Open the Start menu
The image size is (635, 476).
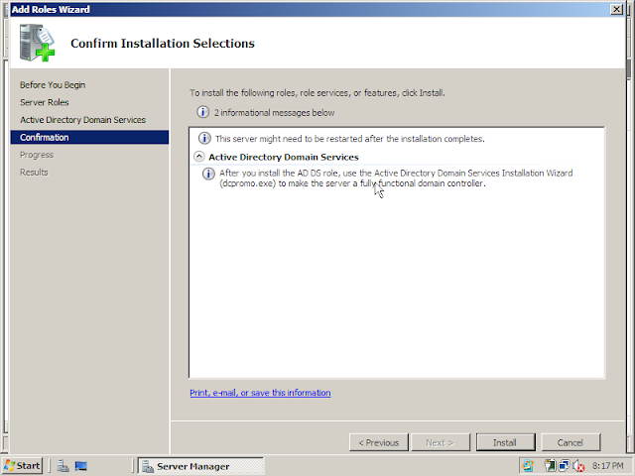(22, 466)
